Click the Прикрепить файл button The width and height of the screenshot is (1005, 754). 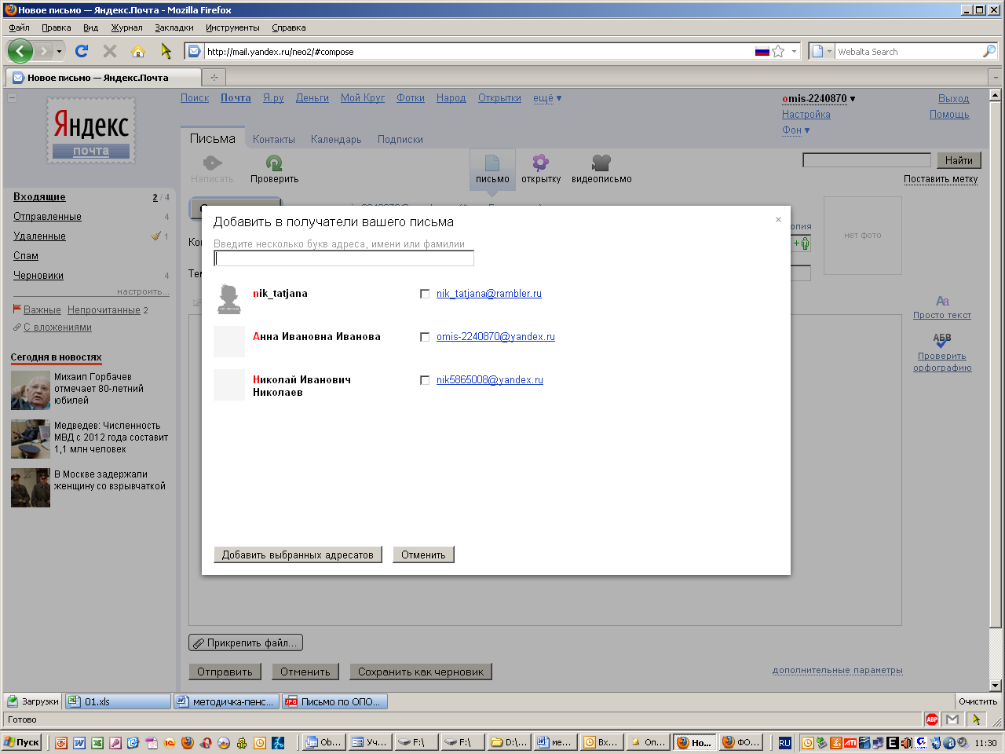[246, 642]
